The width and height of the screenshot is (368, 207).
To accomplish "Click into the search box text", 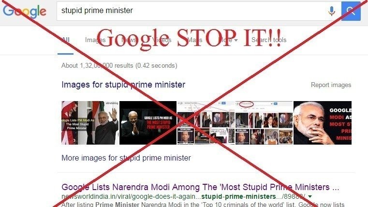I will [x=97, y=11].
